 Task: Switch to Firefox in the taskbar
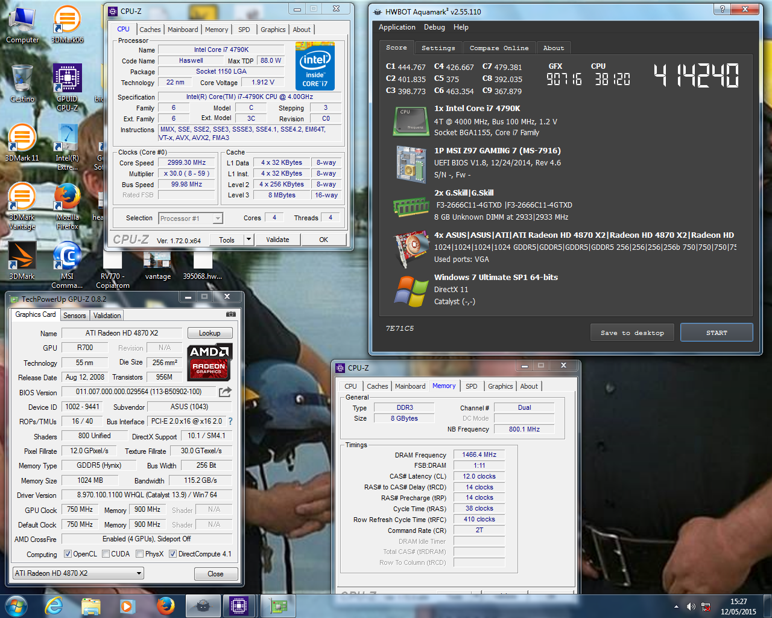[165, 606]
